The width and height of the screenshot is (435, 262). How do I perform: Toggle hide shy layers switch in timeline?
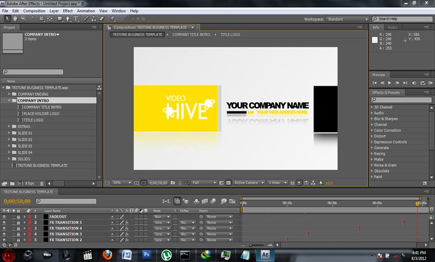coord(196,201)
